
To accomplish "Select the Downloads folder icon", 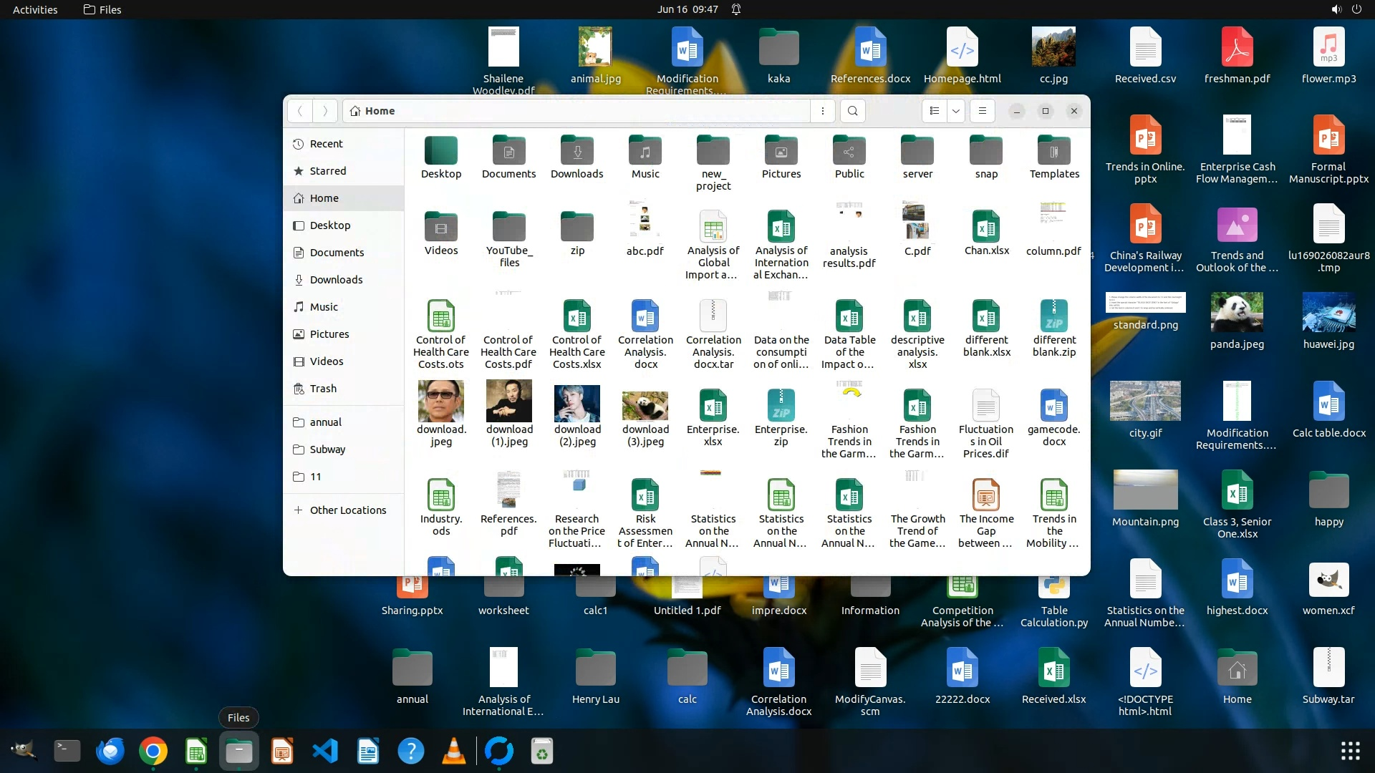I will click(576, 152).
